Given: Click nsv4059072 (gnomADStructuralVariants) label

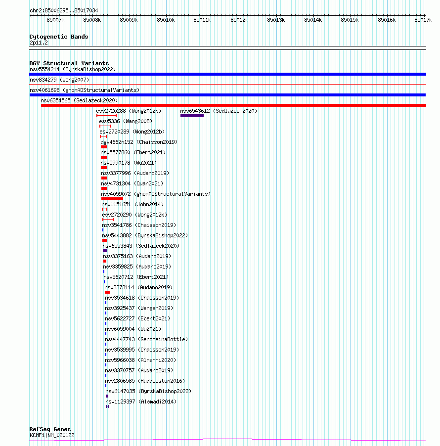Looking at the screenshot, I should click(x=156, y=194).
